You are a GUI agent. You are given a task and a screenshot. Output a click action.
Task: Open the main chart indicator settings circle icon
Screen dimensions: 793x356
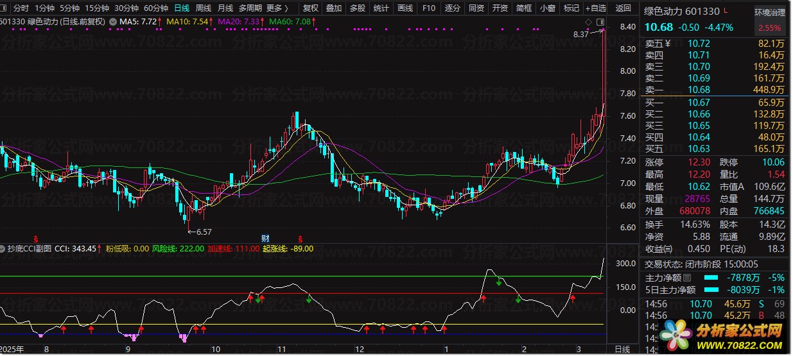(x=114, y=22)
